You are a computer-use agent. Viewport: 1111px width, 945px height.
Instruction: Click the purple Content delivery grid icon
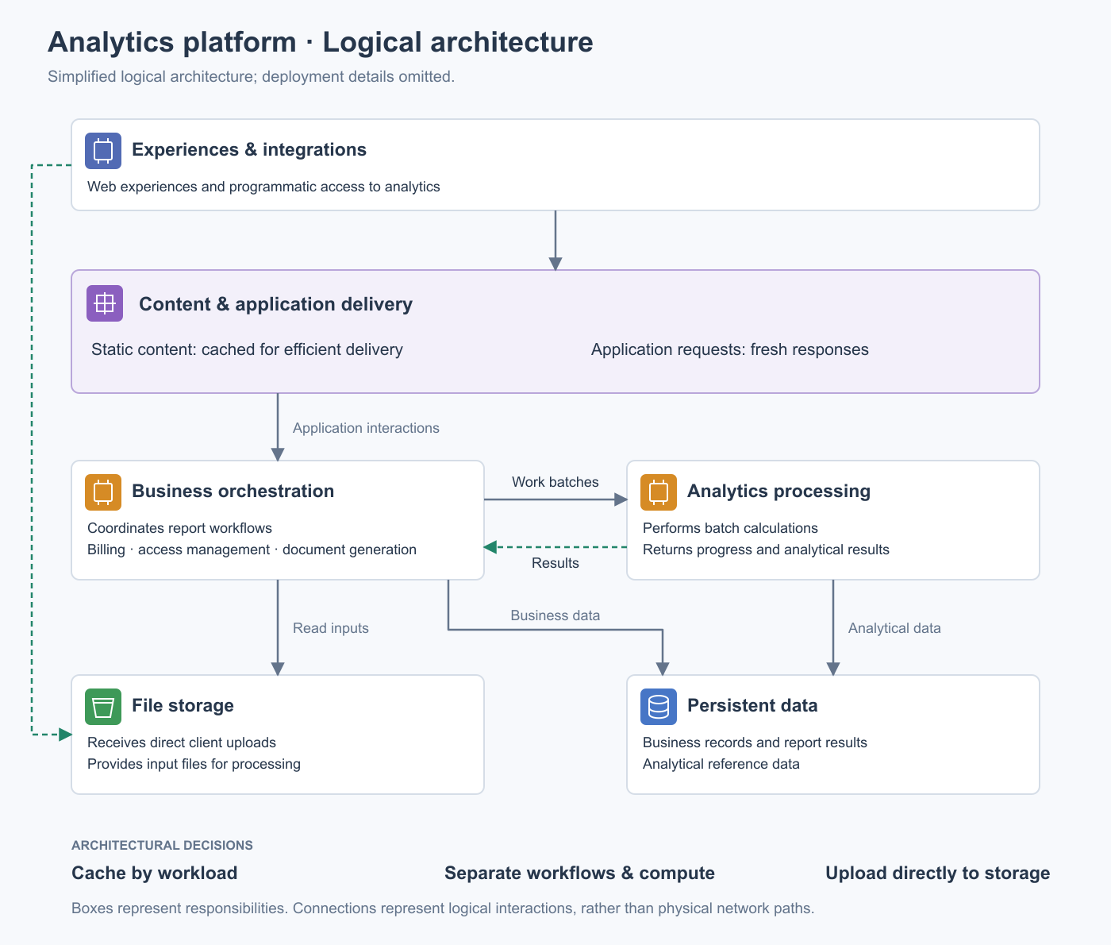(105, 303)
